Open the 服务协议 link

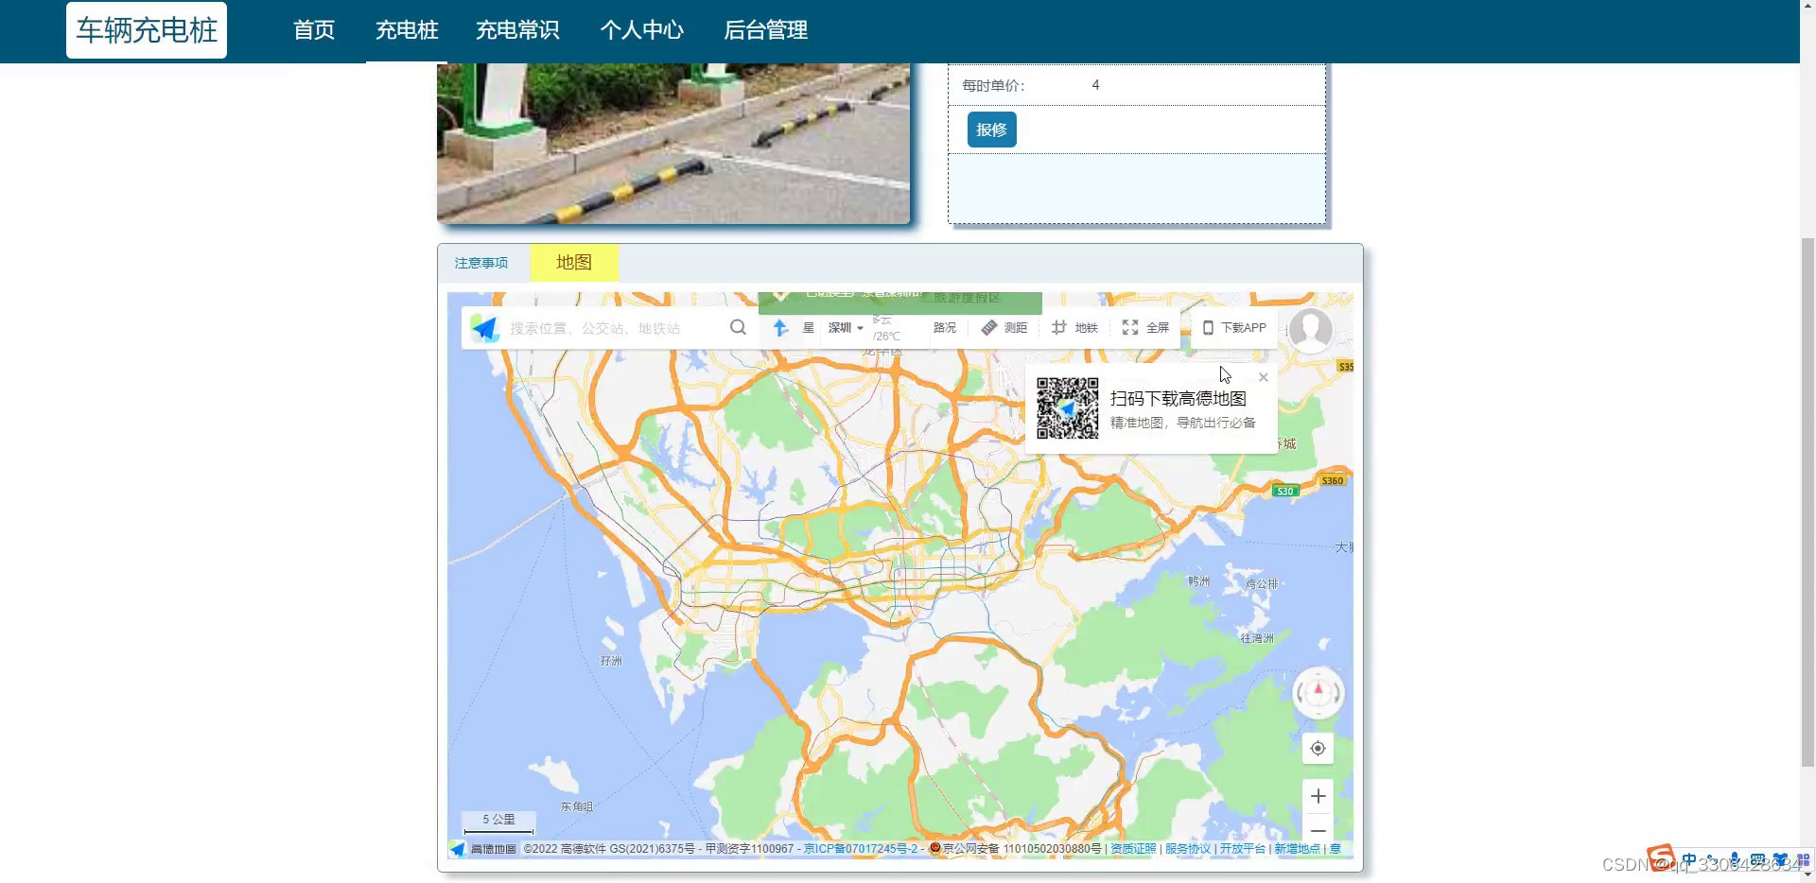pos(1188,849)
